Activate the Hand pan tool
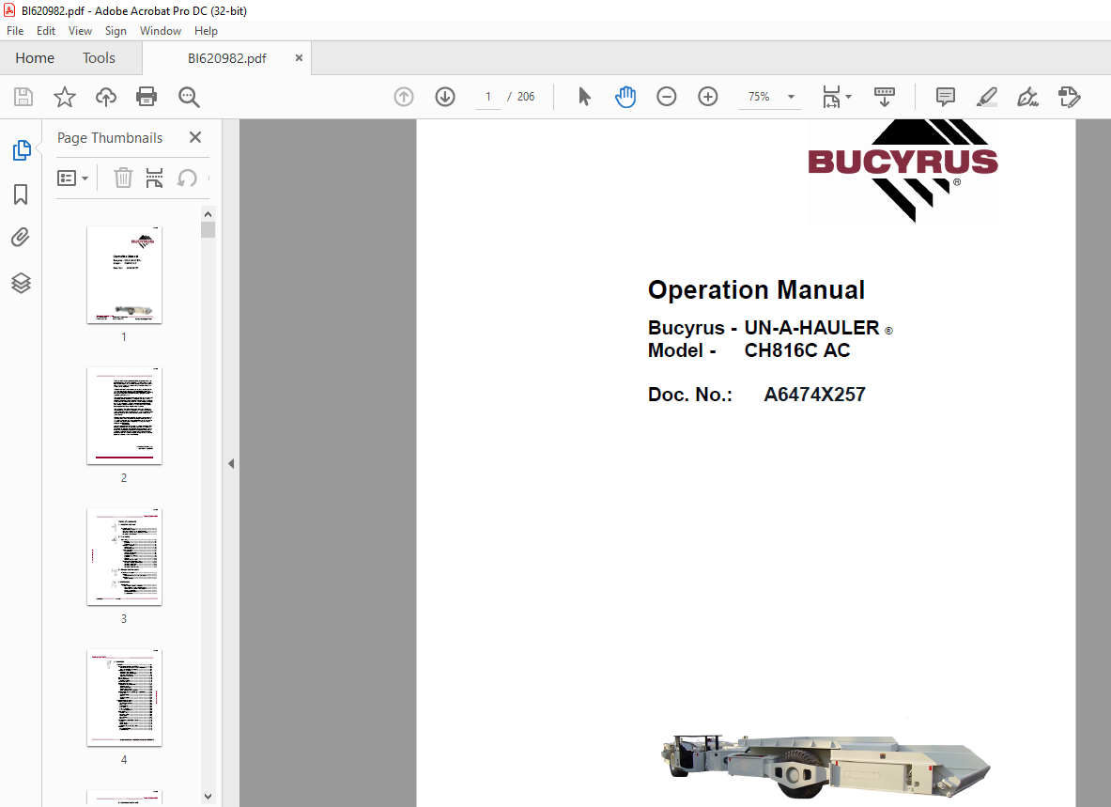 tap(625, 97)
